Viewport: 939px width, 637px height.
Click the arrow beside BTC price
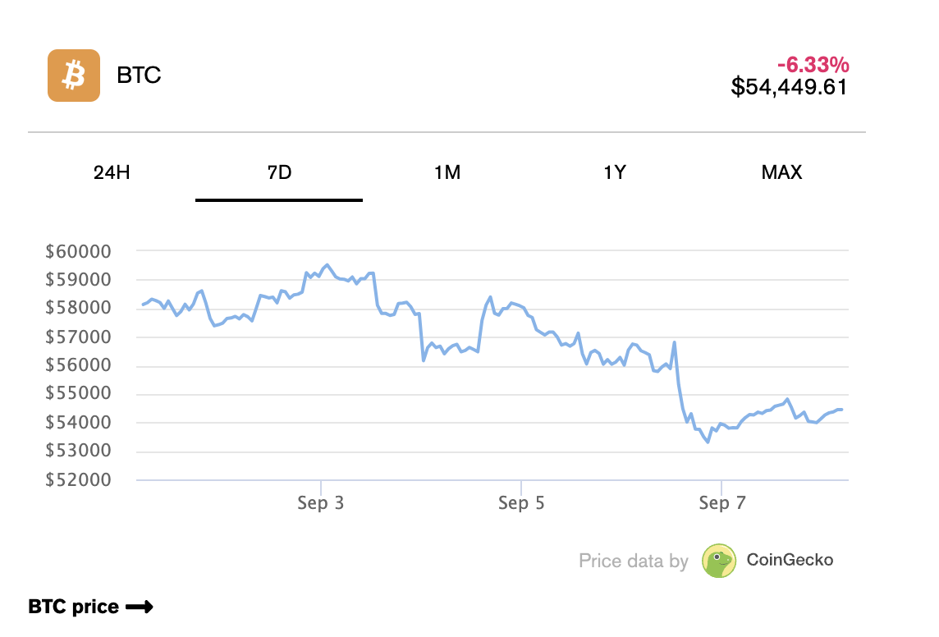(x=140, y=607)
